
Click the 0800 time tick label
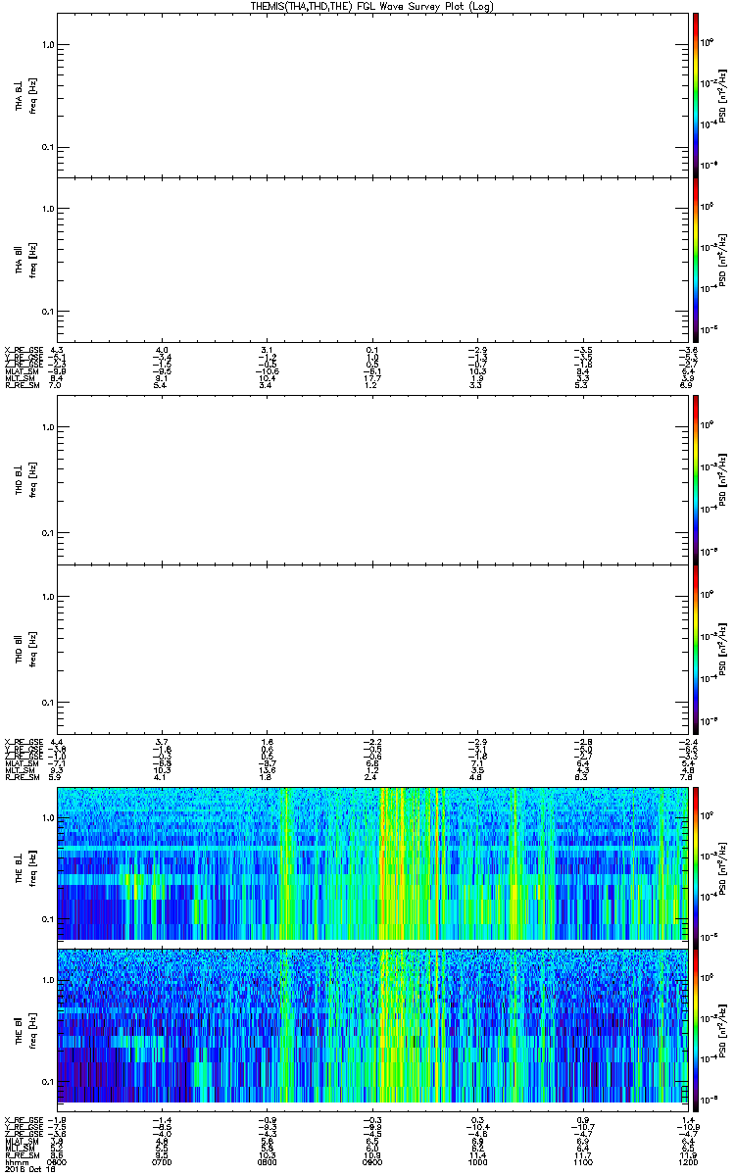tap(268, 1163)
